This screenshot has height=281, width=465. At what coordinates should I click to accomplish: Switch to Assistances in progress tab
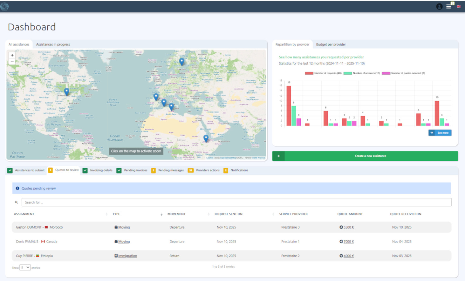[53, 45]
